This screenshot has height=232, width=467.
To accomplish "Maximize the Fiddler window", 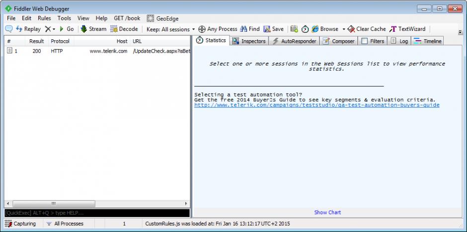I will [x=439, y=8].
